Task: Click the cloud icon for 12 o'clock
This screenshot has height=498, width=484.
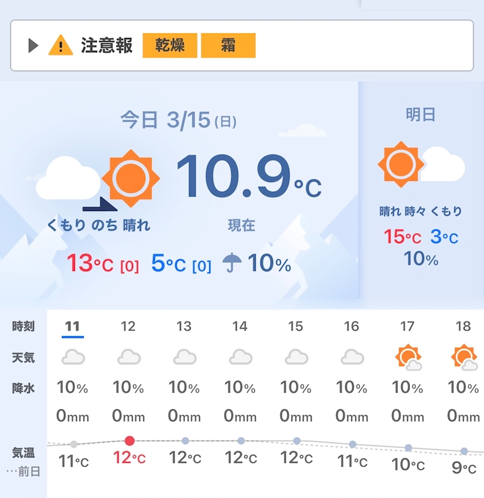Action: 129,358
